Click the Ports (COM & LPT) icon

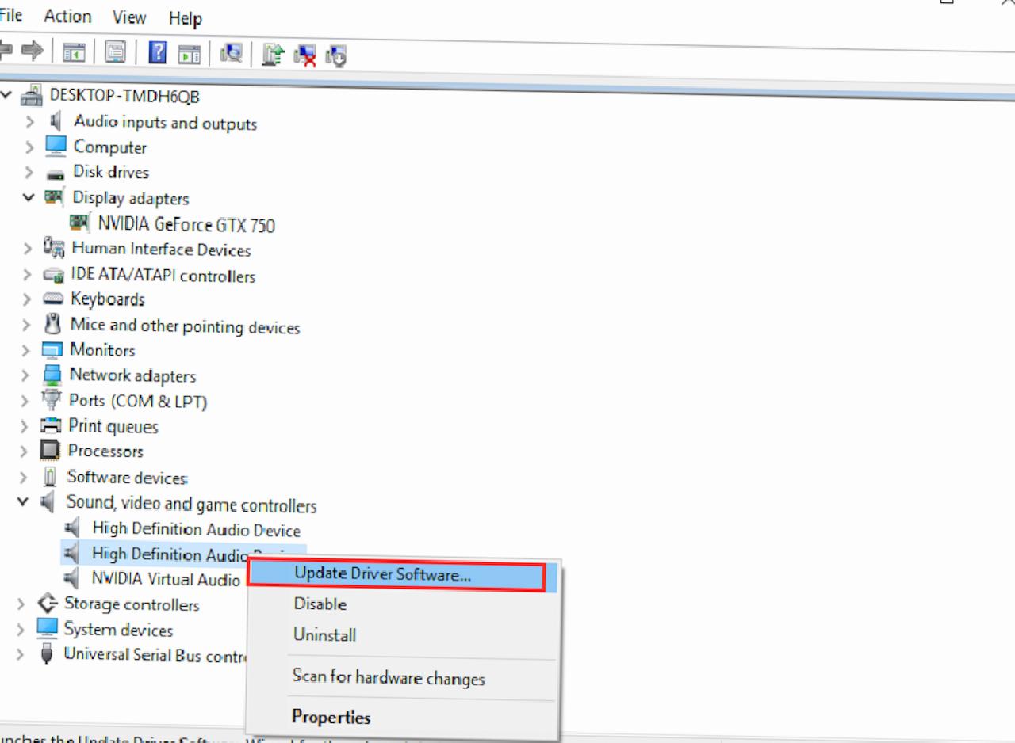pos(52,400)
